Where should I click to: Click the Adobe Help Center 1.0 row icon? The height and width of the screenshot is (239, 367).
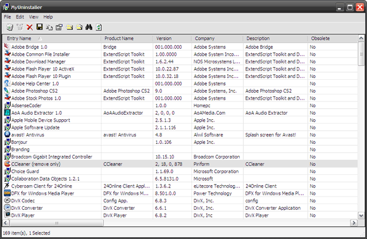tap(7, 83)
